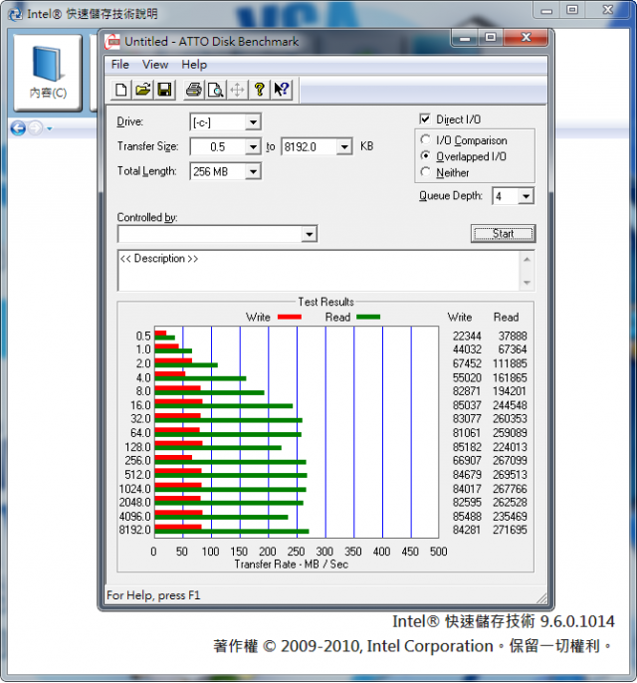Click the red Write legend swatch
The image size is (637, 683).
point(290,317)
